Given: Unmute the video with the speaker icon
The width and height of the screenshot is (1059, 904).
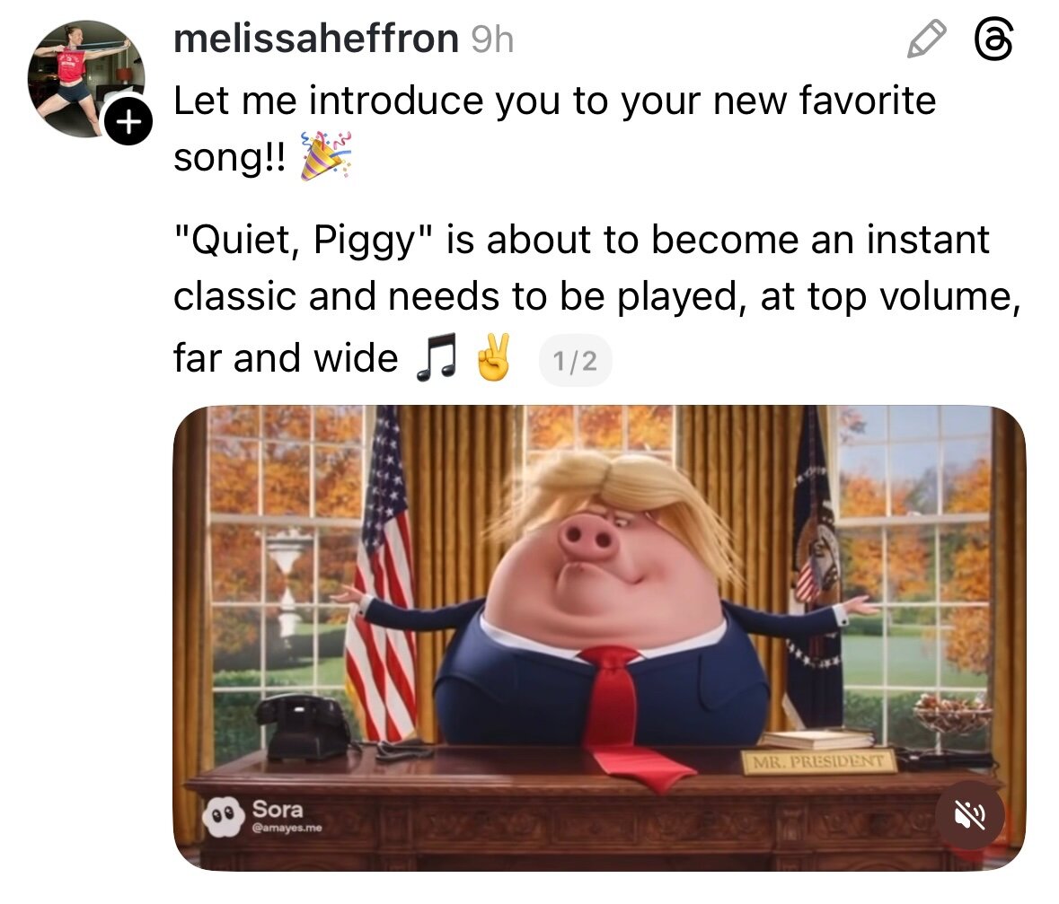Looking at the screenshot, I should coord(970,815).
